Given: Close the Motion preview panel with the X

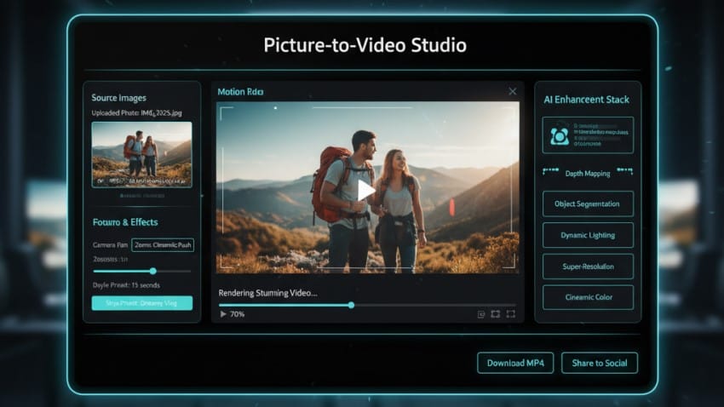Looking at the screenshot, I should tap(513, 91).
